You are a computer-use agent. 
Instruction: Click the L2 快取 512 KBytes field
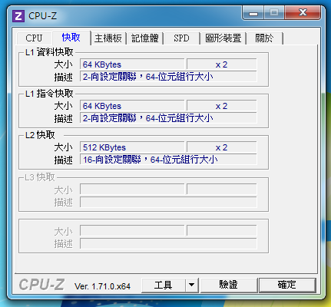132,147
